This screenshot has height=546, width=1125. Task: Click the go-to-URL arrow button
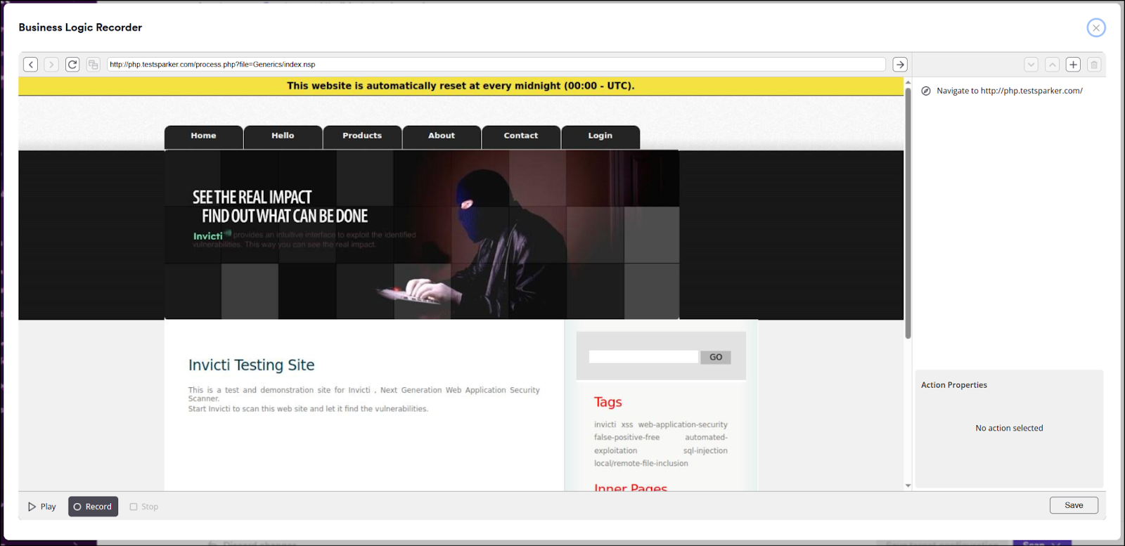[899, 65]
